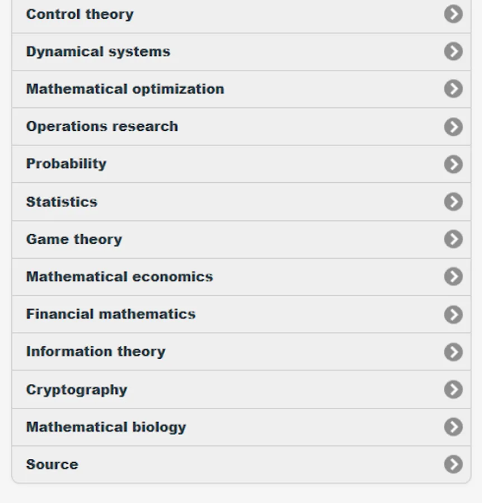The width and height of the screenshot is (482, 503).
Task: Open the Mathematical biology list item
Action: tap(106, 427)
